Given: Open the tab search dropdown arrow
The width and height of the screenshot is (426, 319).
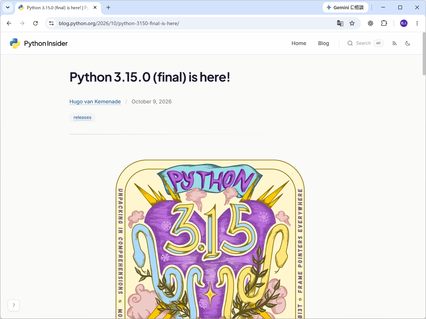Looking at the screenshot, I should pyautogui.click(x=8, y=8).
